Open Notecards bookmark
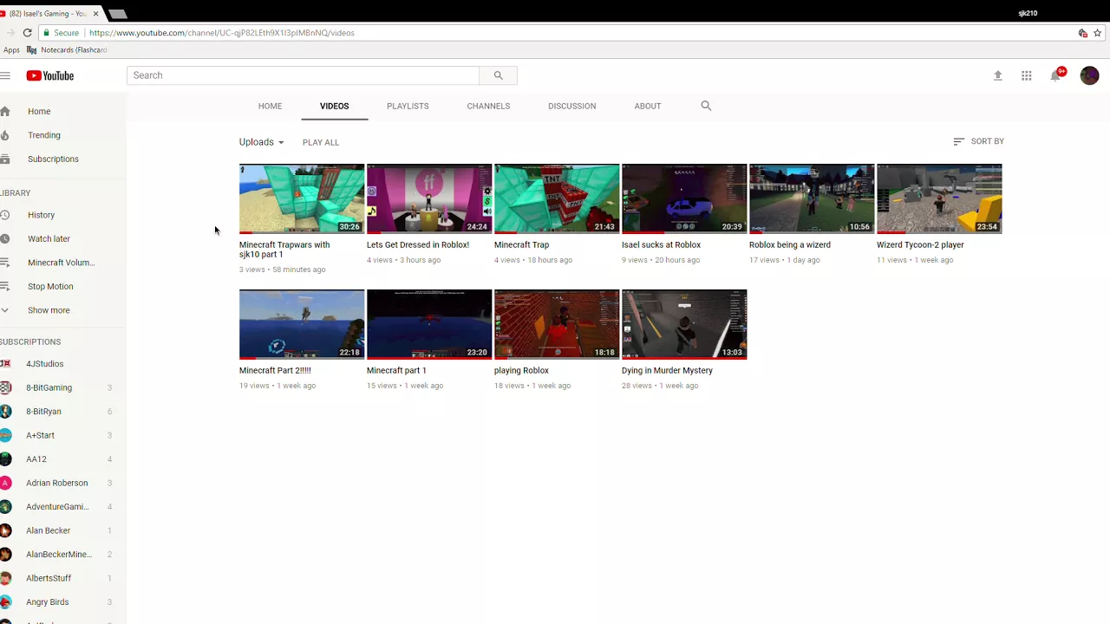The image size is (1110, 624). pyautogui.click(x=68, y=50)
